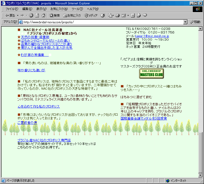The image size is (204, 184).
Task: Click the Print toolbar icon
Action: [118, 15]
